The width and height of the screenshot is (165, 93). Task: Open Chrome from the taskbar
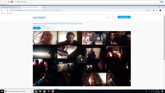click(36, 91)
